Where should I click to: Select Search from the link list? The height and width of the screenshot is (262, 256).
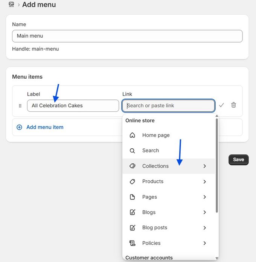click(x=169, y=151)
